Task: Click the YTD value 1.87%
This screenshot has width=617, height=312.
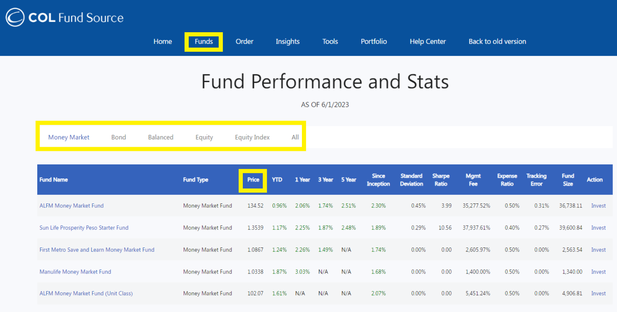Action: coord(279,272)
